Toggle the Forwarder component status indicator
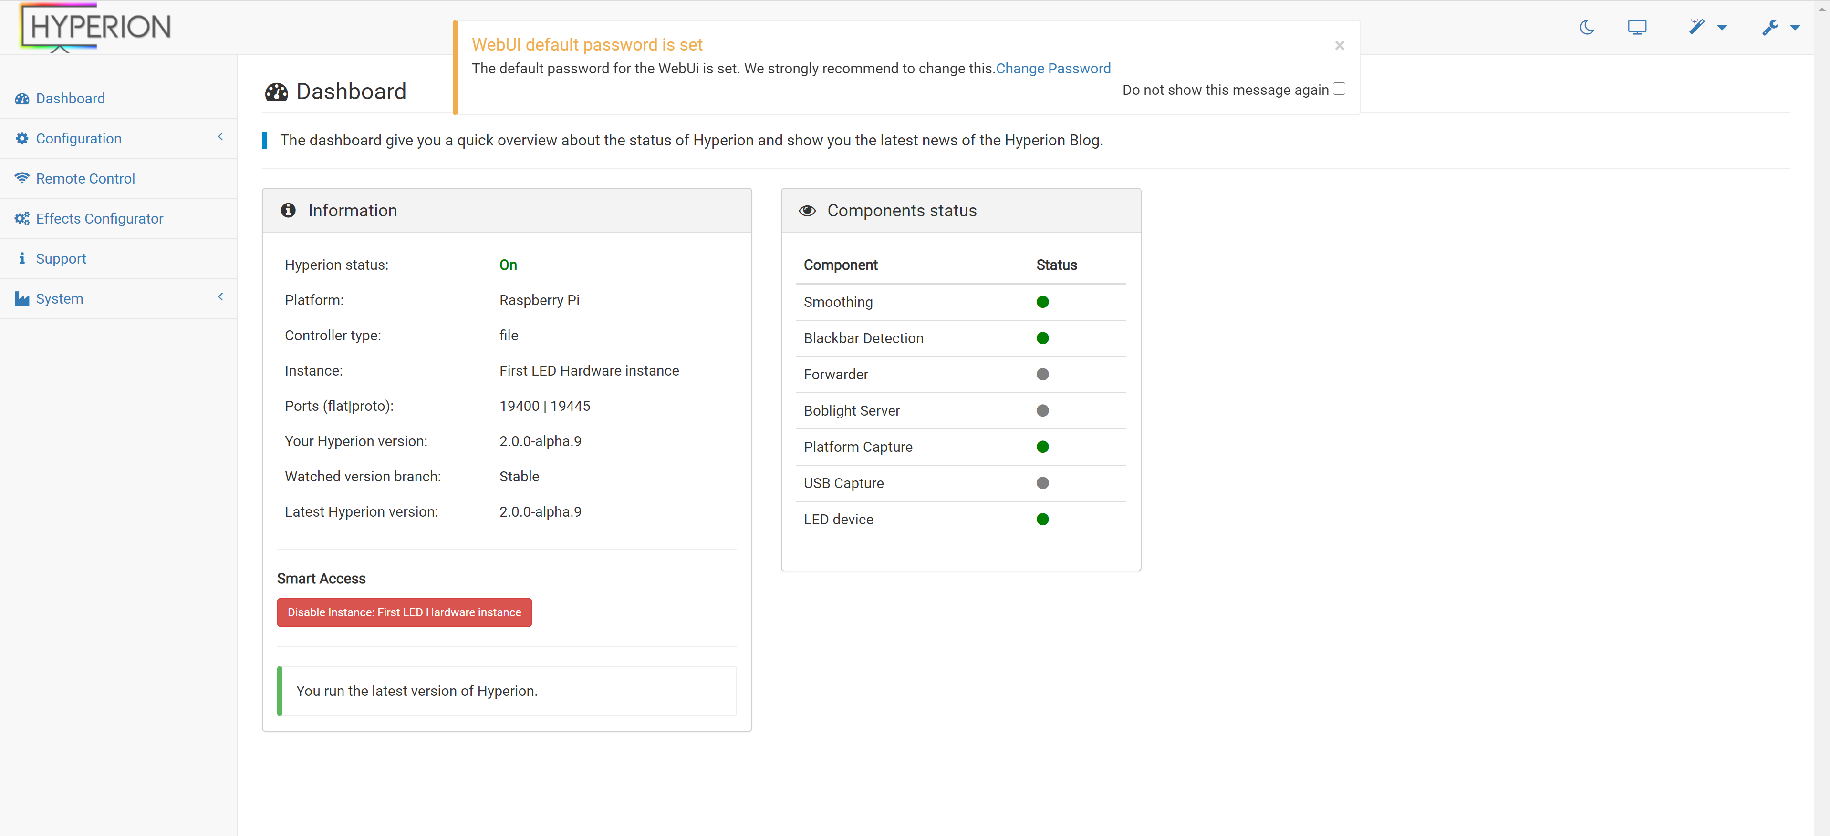Viewport: 1830px width, 836px height. (1042, 374)
